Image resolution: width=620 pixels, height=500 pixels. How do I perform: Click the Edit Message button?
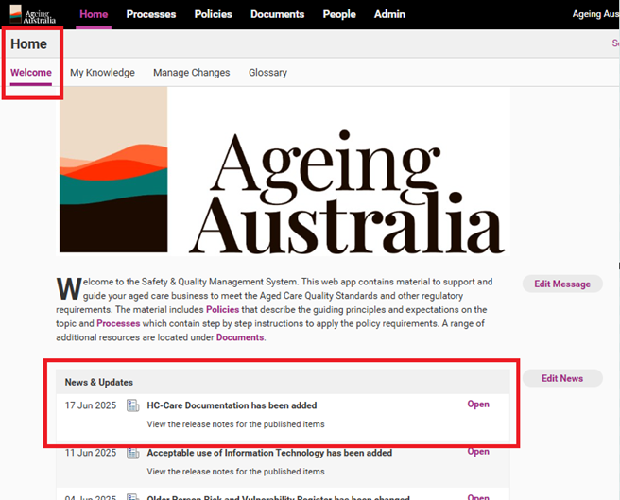(562, 284)
